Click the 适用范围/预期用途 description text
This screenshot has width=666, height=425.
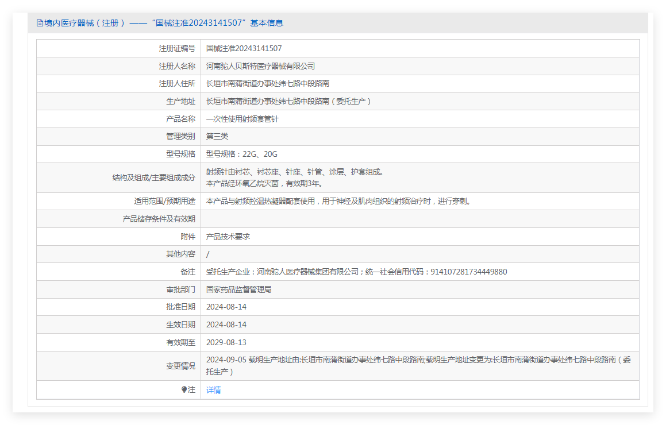[338, 202]
